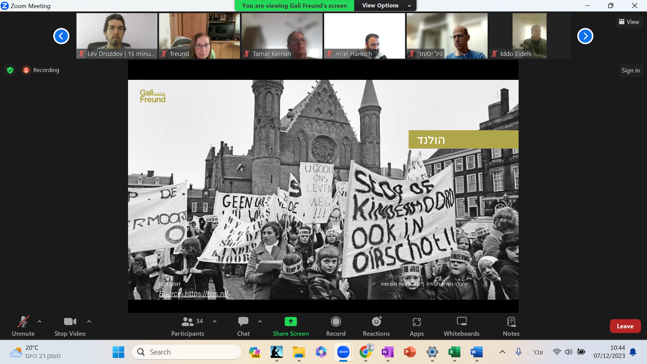Unmute the microphone
The image size is (647, 364).
(23, 326)
